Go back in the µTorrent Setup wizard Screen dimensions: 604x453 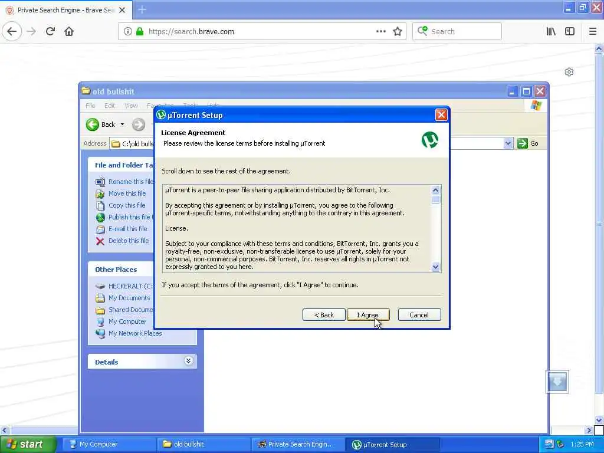click(324, 315)
